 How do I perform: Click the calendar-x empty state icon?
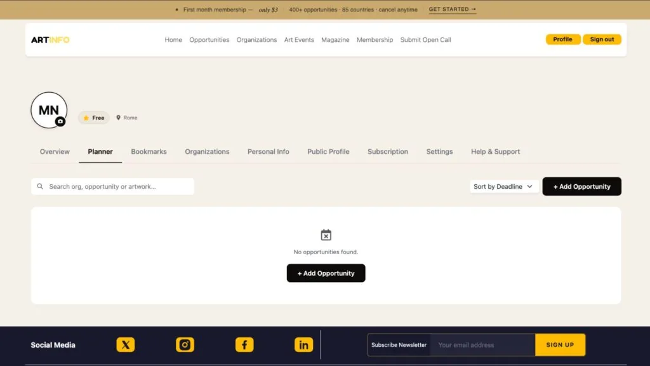[326, 235]
